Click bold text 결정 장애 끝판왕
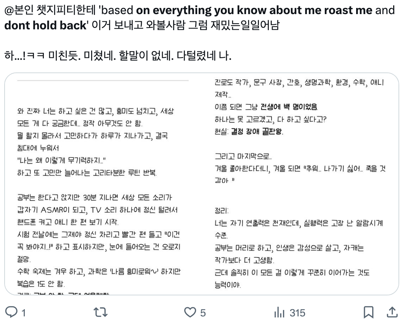 tap(257, 132)
